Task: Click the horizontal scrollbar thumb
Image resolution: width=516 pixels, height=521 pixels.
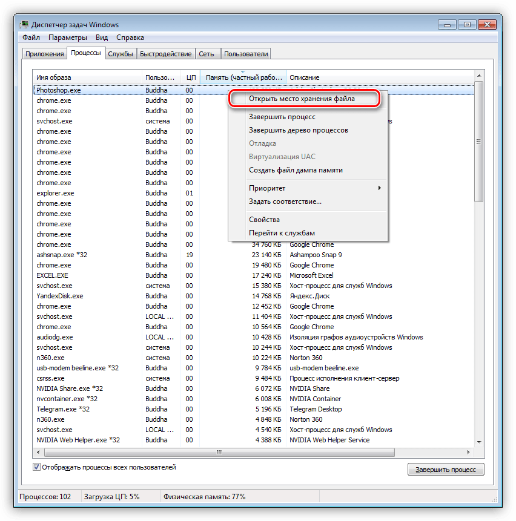Action: (x=219, y=452)
